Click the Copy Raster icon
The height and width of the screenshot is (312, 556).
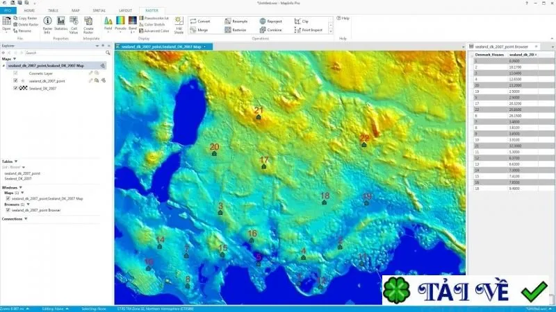15,18
